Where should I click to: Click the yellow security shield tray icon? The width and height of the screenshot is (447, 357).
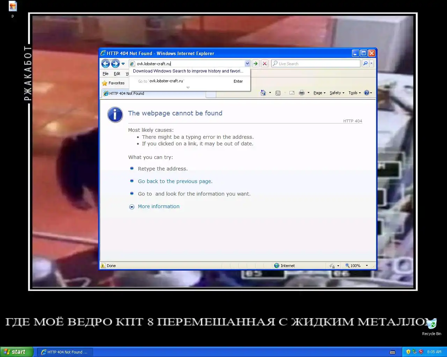click(408, 352)
